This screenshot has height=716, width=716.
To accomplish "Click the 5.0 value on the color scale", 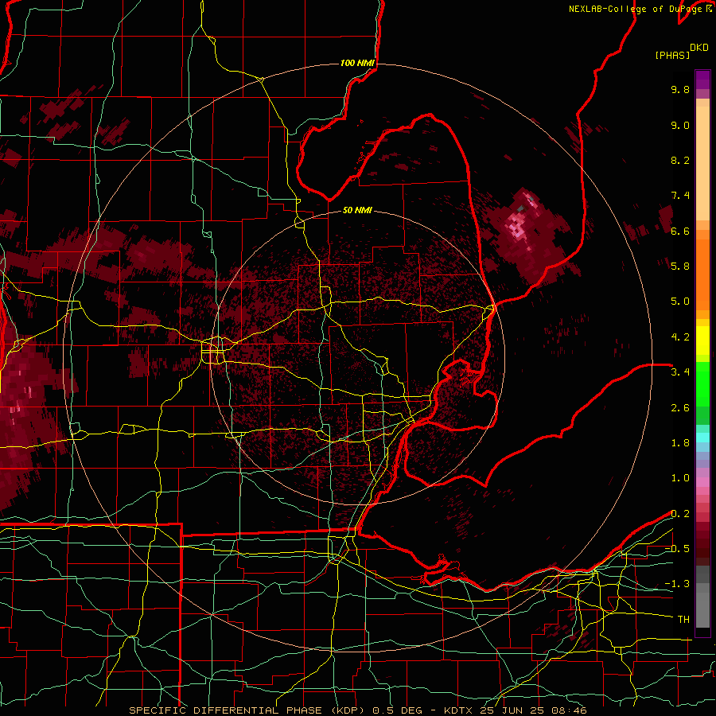I will point(680,302).
